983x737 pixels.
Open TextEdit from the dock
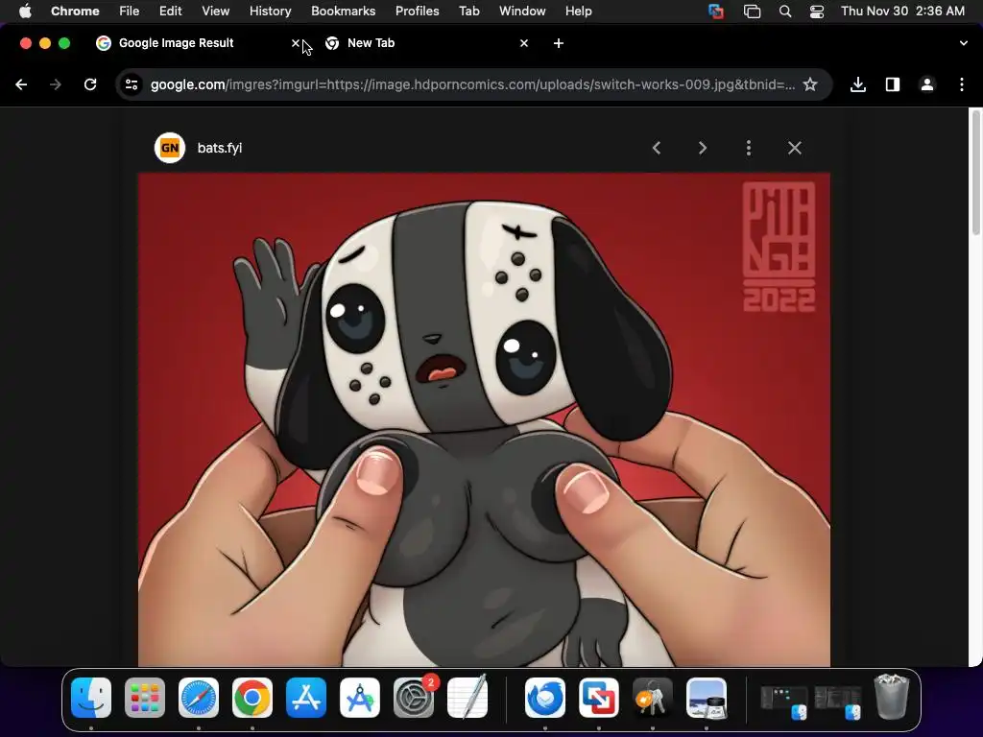click(x=468, y=698)
